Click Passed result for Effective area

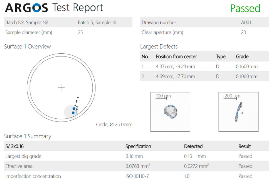(x=245, y=166)
